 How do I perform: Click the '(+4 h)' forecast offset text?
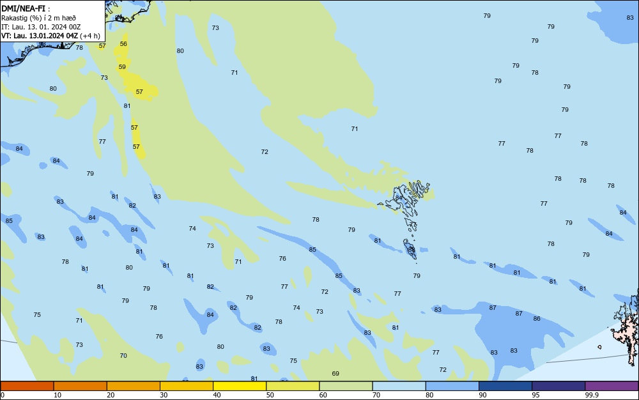[x=89, y=36]
